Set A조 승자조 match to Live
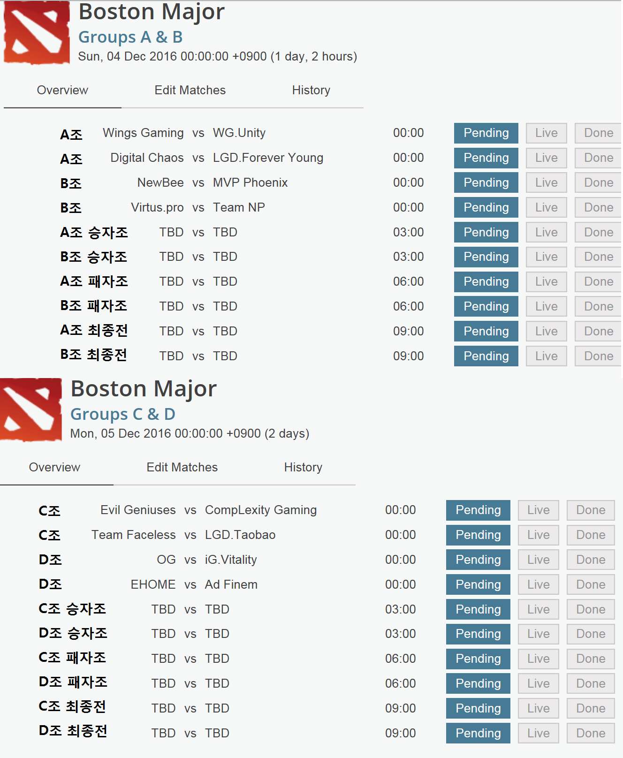The image size is (623, 758). [x=546, y=233]
